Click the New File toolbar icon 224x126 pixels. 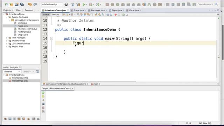coord(6,5)
